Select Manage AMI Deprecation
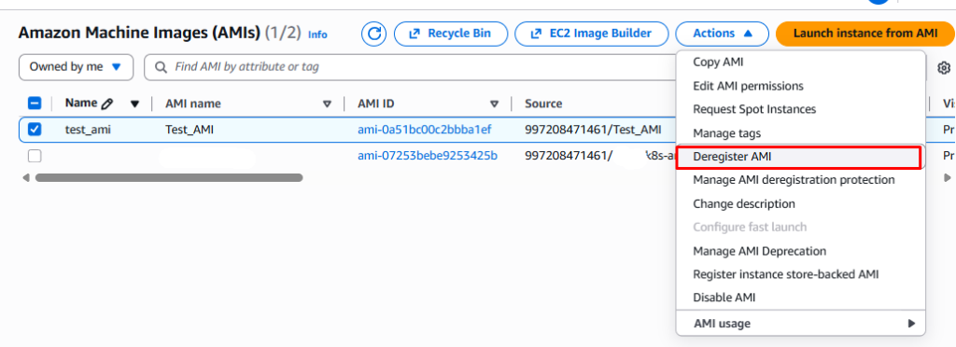The image size is (956, 347). coord(800,251)
